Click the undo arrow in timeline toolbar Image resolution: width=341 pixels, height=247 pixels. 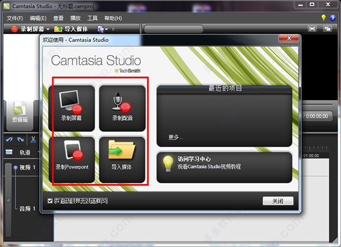coord(9,140)
